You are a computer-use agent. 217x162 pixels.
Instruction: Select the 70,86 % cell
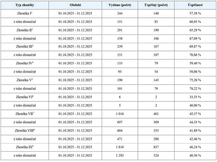click(x=195, y=55)
